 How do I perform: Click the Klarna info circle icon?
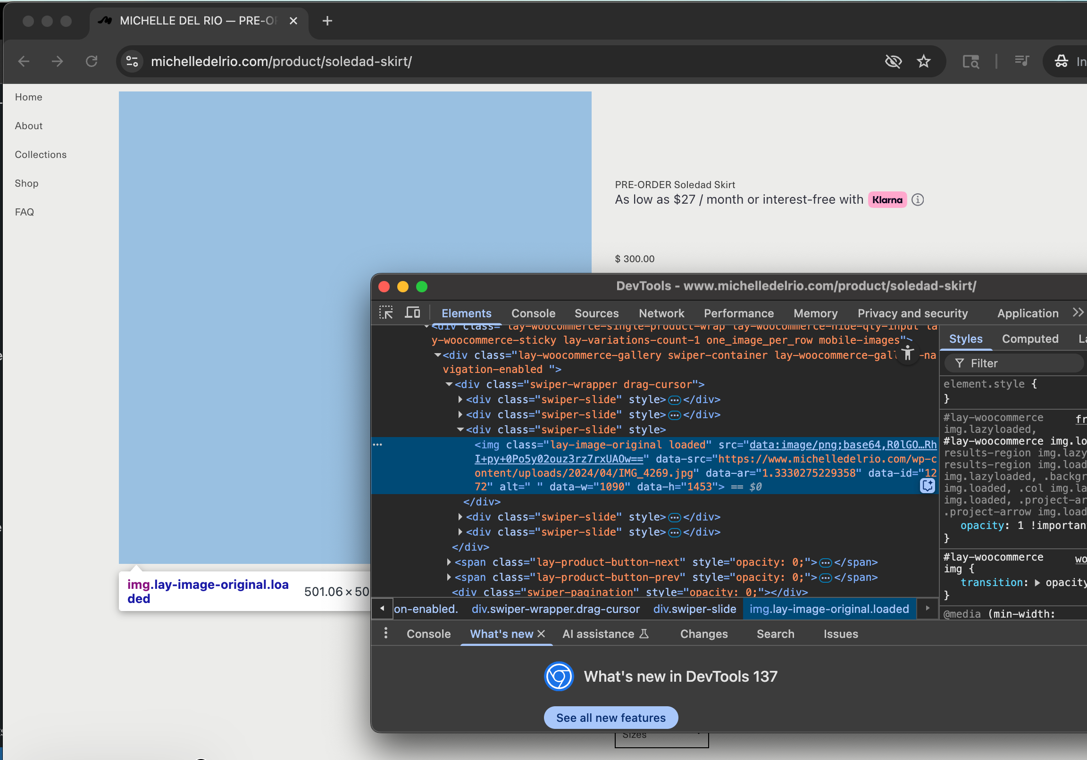click(x=918, y=200)
